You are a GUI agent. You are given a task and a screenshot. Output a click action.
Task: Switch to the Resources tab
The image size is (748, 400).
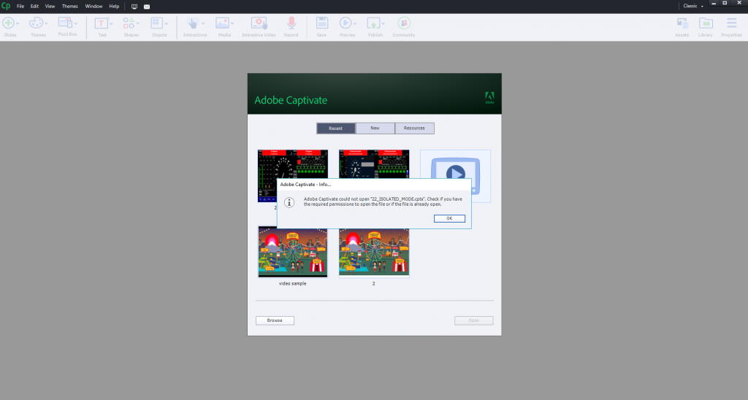point(414,128)
